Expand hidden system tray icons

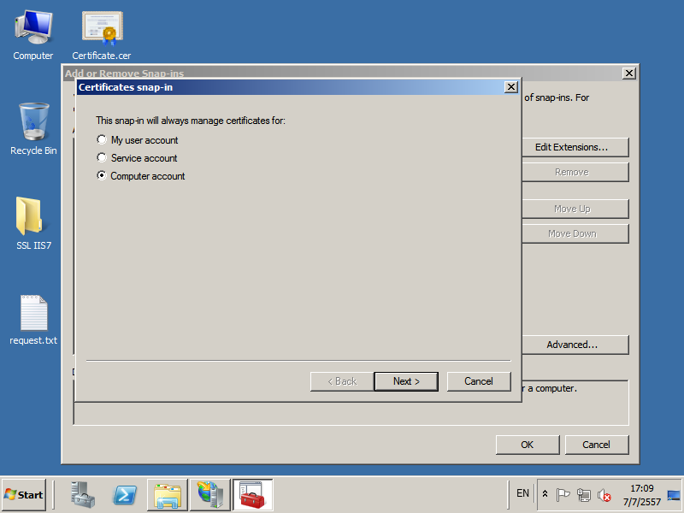click(545, 494)
